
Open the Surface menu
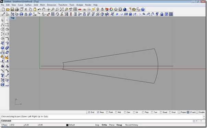(28, 5)
